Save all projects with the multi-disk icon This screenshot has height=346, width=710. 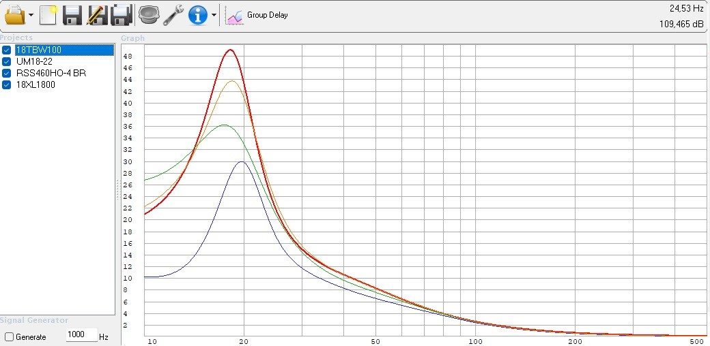[x=122, y=14]
